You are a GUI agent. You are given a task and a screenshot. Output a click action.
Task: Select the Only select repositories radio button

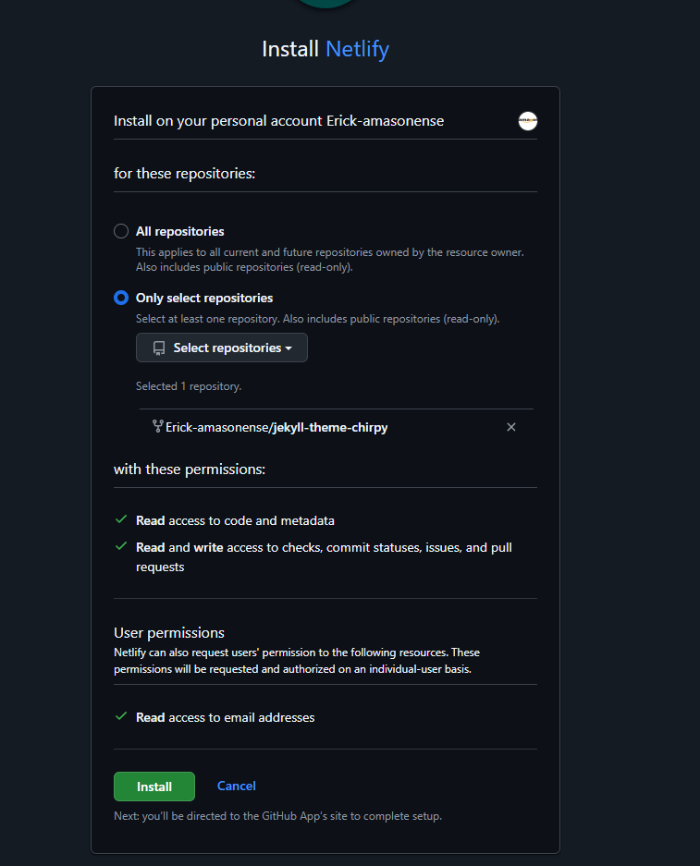121,298
